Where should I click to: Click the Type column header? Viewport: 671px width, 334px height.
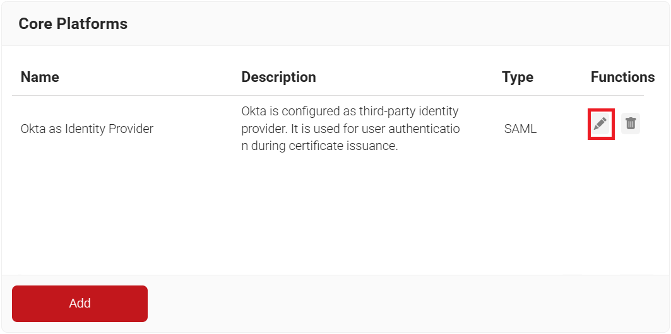pyautogui.click(x=518, y=77)
